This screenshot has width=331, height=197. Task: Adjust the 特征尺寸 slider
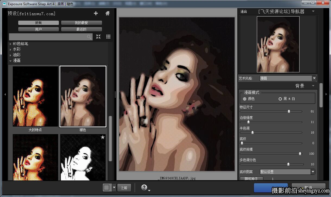click(x=289, y=111)
